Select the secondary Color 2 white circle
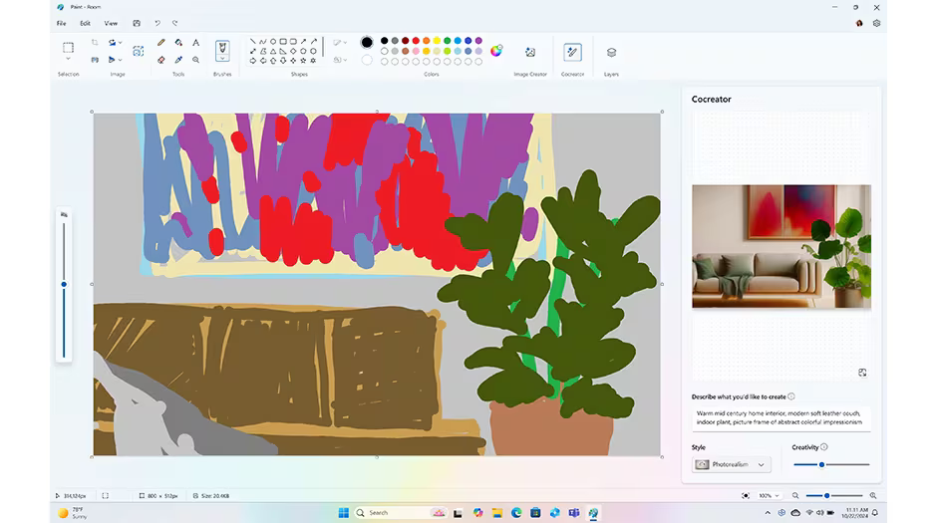 367,60
